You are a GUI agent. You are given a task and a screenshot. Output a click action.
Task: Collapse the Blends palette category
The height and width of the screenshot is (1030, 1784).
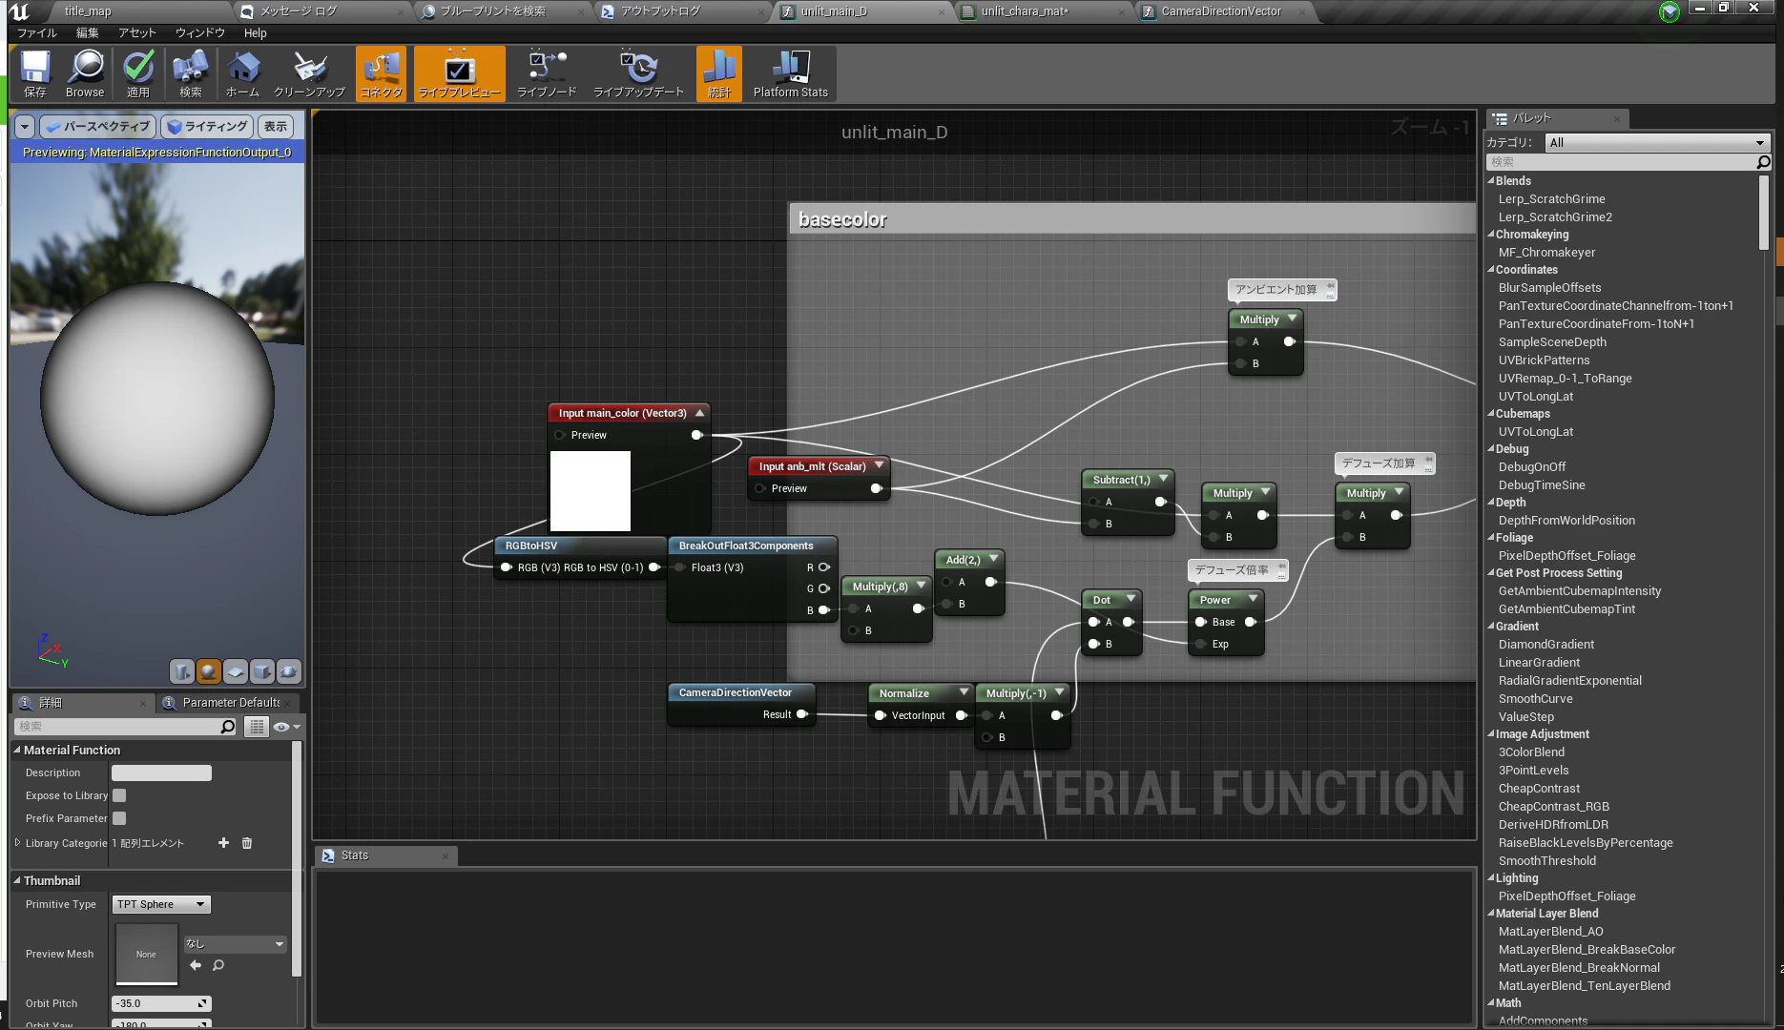pyautogui.click(x=1491, y=180)
